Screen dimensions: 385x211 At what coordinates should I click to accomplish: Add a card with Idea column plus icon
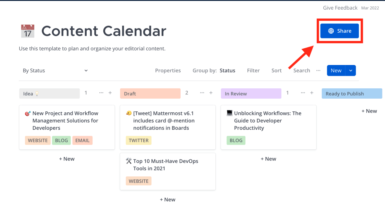coord(110,93)
